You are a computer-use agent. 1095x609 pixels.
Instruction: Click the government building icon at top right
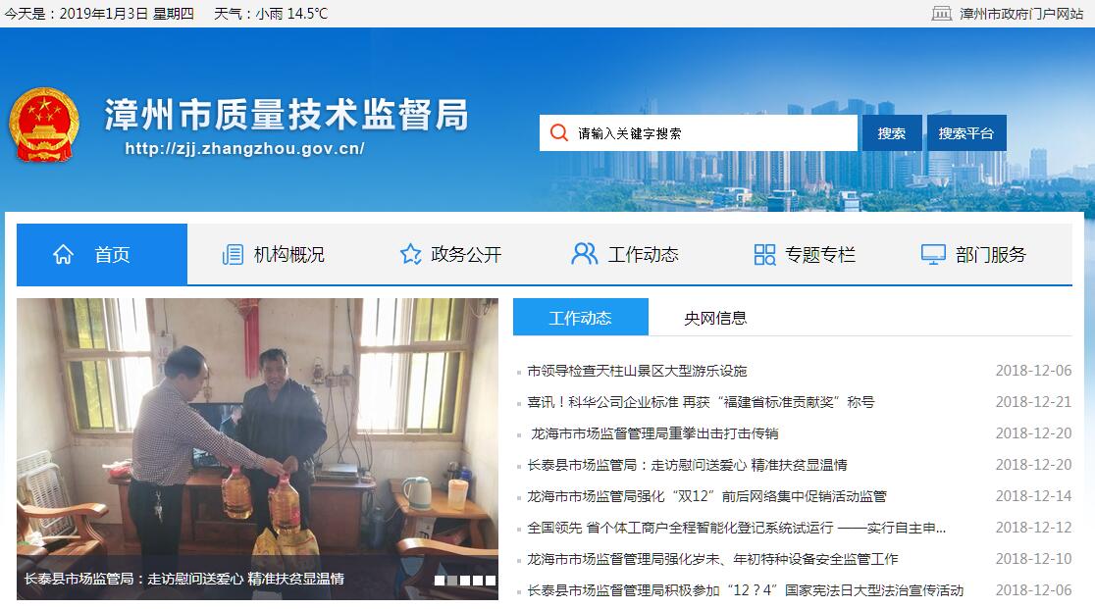(941, 14)
